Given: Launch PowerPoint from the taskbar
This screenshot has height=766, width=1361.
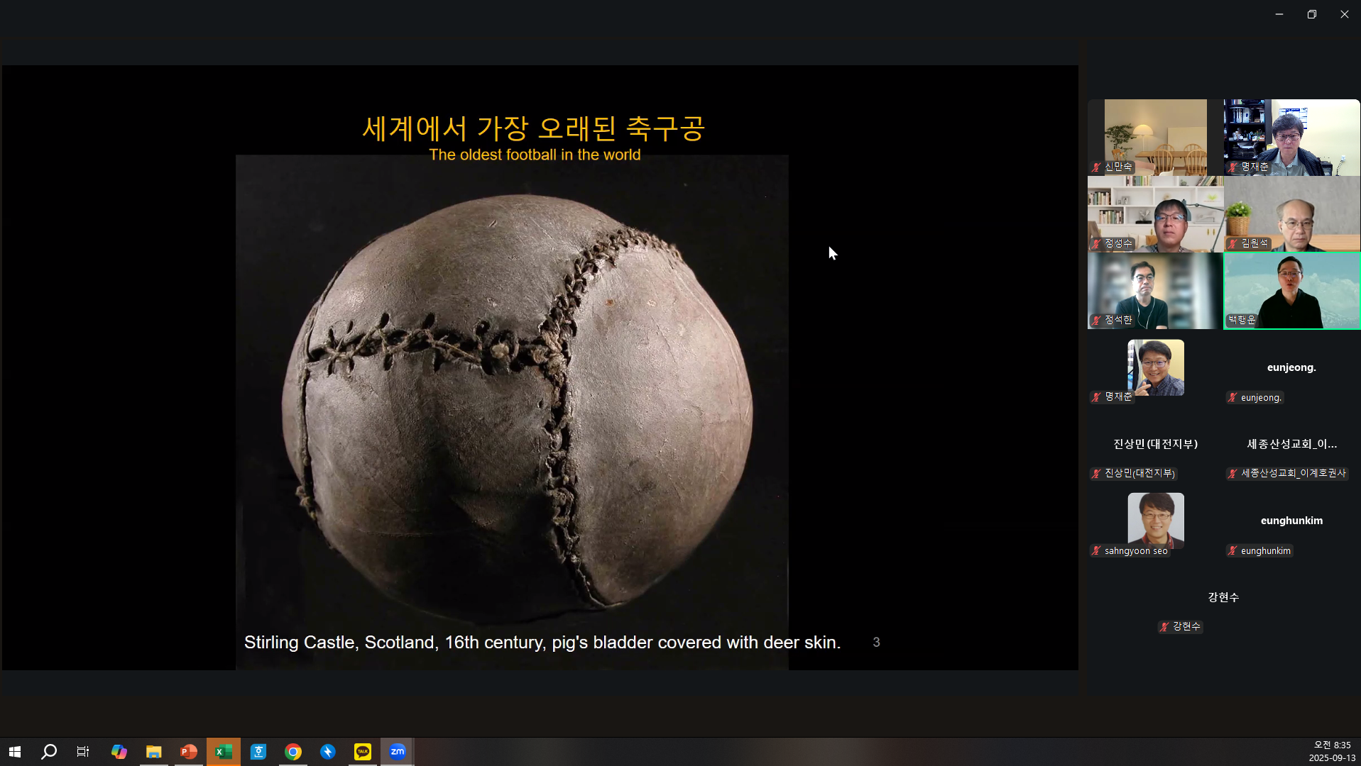Looking at the screenshot, I should click(188, 751).
